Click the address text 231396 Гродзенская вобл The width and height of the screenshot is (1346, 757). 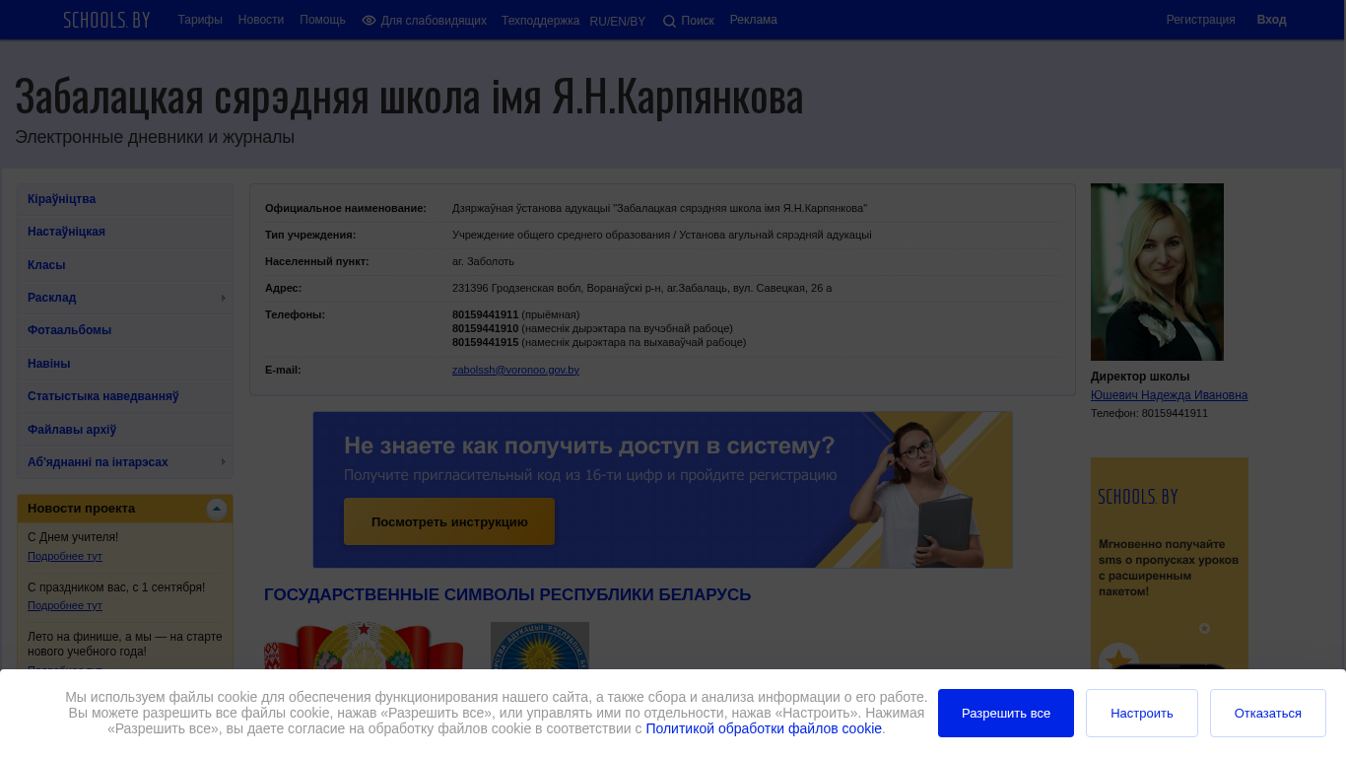click(641, 288)
